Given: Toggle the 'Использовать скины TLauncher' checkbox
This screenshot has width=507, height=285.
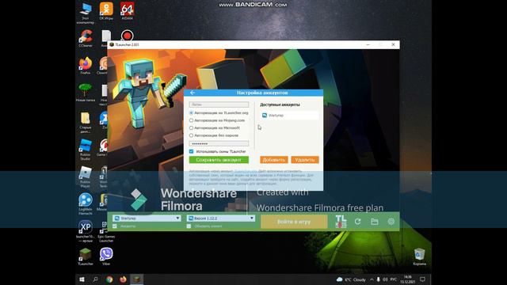Looking at the screenshot, I should pos(191,151).
